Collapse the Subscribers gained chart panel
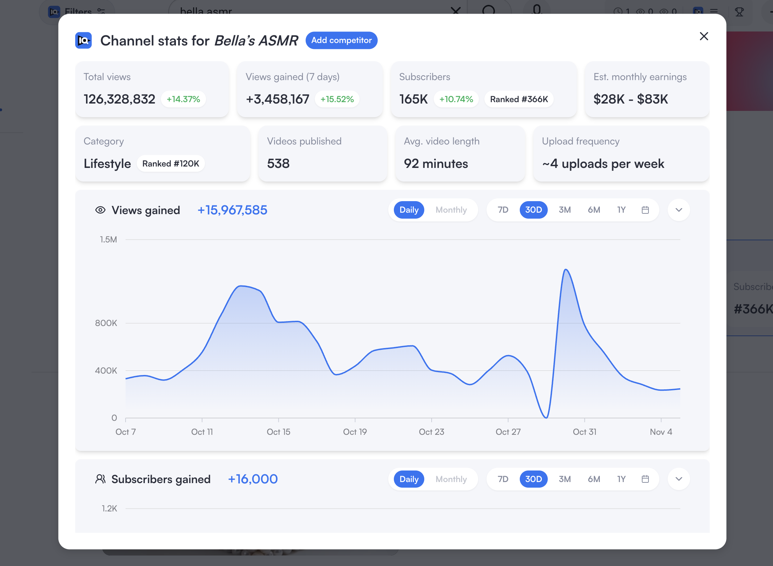773x566 pixels. (679, 479)
